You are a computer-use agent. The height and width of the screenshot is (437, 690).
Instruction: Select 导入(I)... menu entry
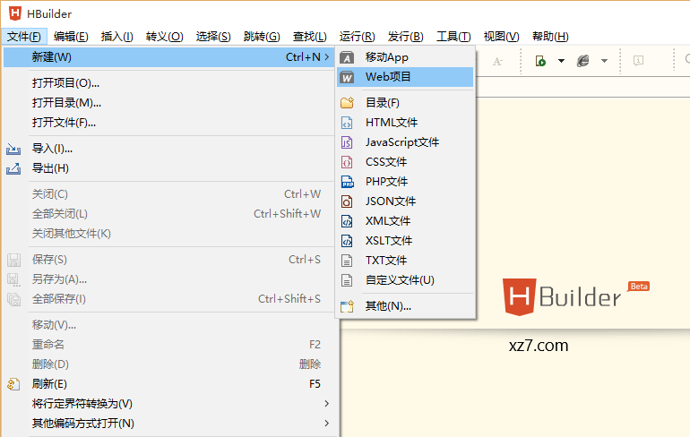(169, 149)
